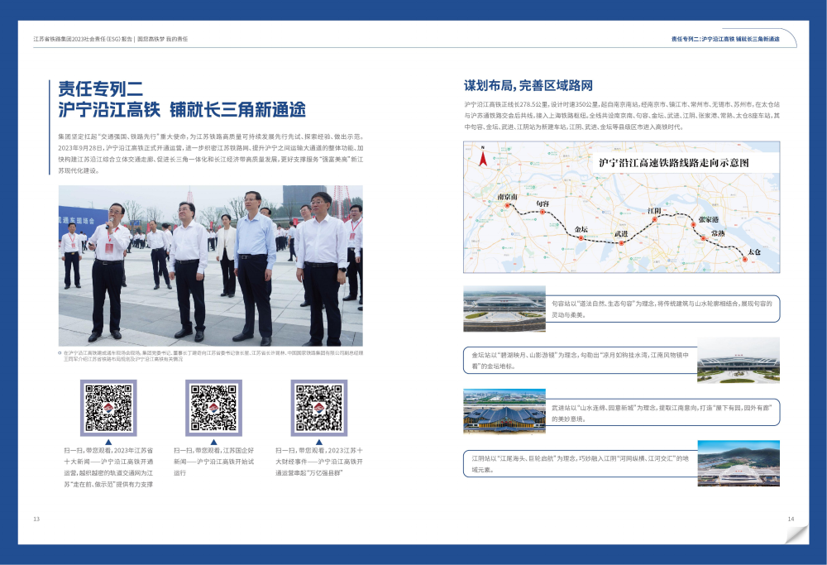This screenshot has width=827, height=565.
Task: Select the 句容站 station photo thumbnail
Action: click(504, 304)
